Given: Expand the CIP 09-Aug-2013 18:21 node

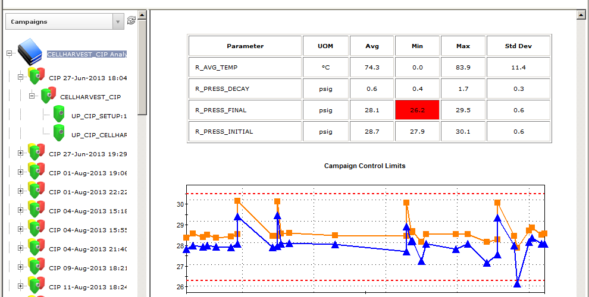Looking at the screenshot, I should 20,267.
